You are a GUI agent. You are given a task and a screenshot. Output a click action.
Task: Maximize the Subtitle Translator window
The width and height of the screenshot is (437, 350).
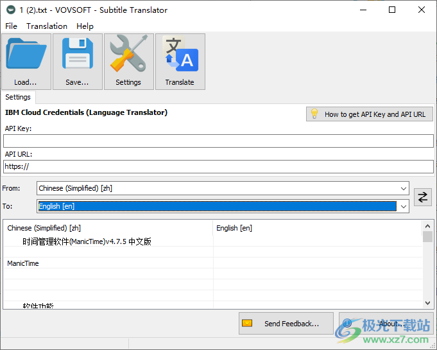(392, 10)
